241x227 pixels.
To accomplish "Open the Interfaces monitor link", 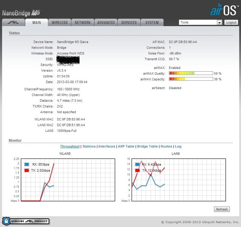I will pos(107,146).
